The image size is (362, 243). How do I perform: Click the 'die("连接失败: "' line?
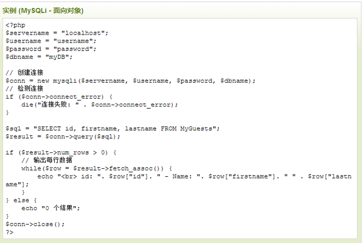(x=100, y=104)
